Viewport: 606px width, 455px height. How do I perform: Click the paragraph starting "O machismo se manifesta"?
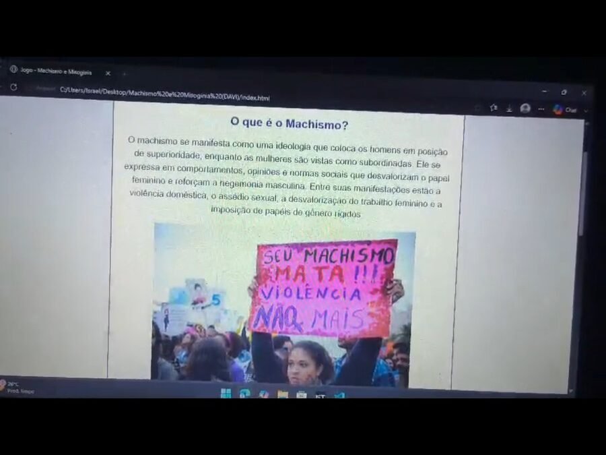286,177
